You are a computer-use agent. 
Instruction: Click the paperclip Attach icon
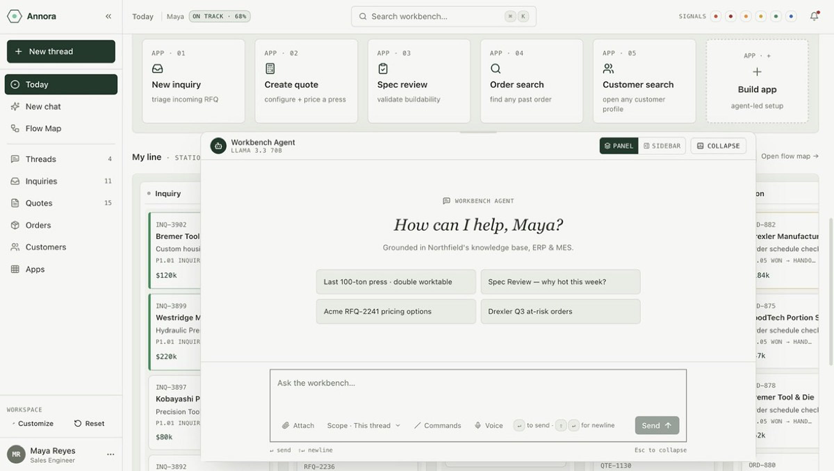click(286, 425)
